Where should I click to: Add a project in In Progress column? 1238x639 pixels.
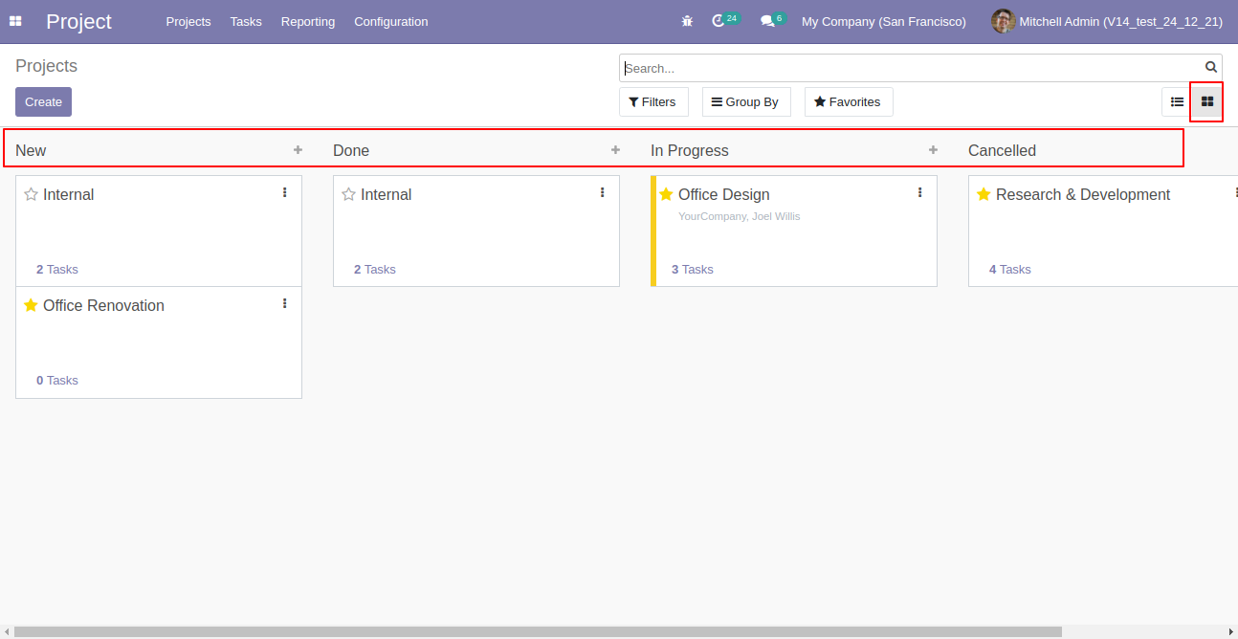tap(933, 150)
